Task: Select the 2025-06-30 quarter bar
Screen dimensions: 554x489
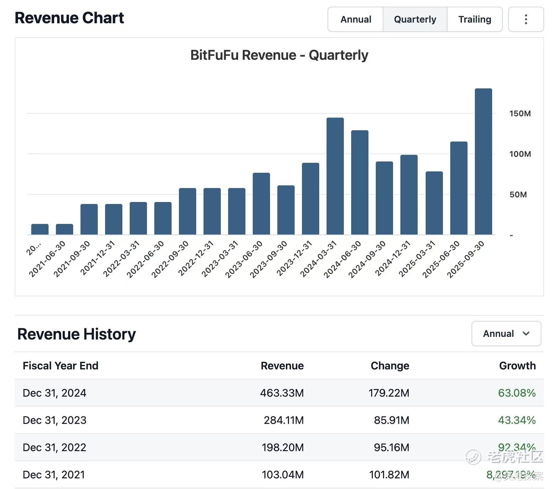Action: click(459, 188)
